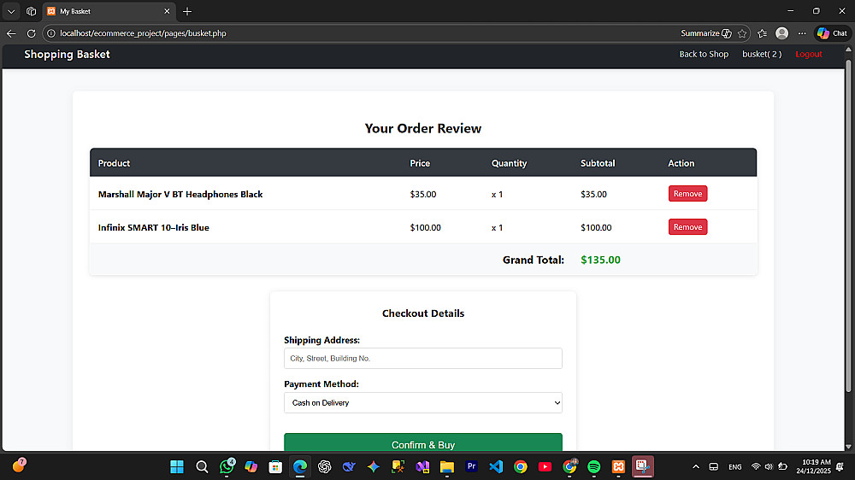
Task: View site information icon in address bar
Action: 50,33
